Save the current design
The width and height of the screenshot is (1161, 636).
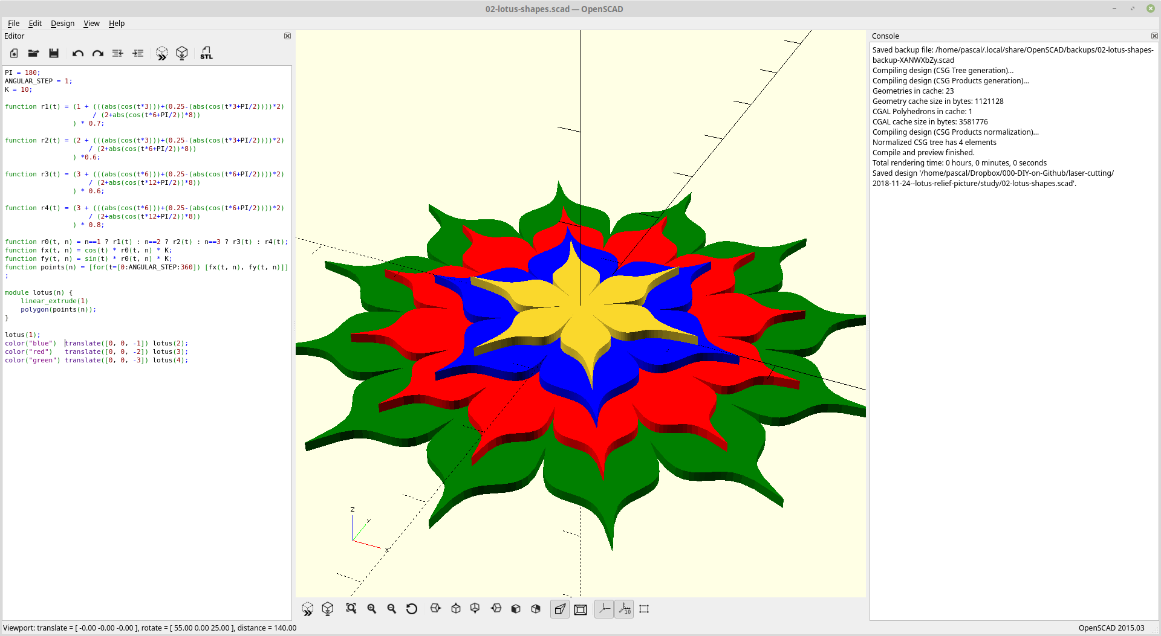point(54,53)
